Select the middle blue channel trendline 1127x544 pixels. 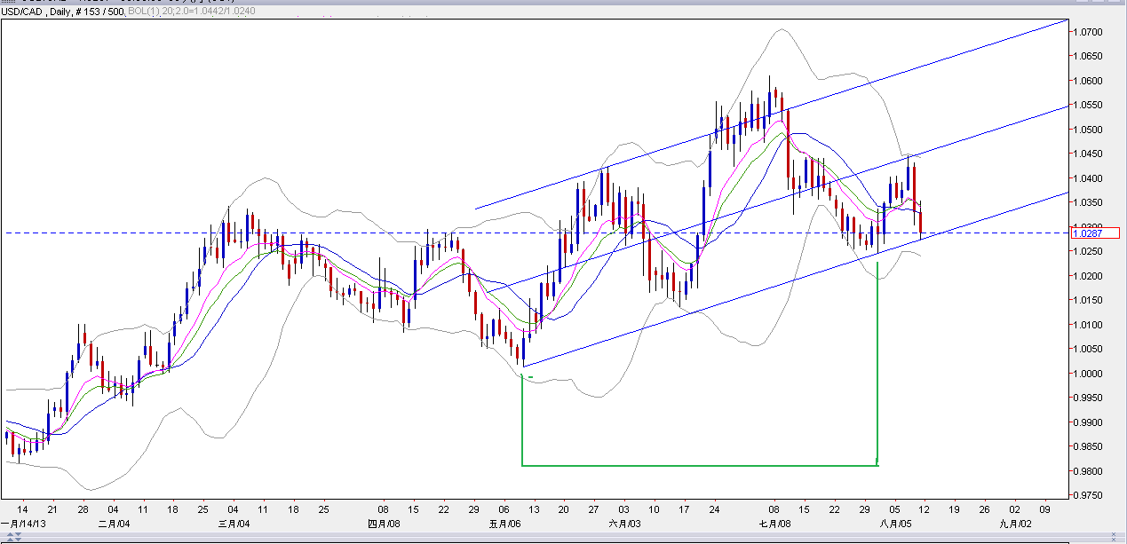pos(777,198)
